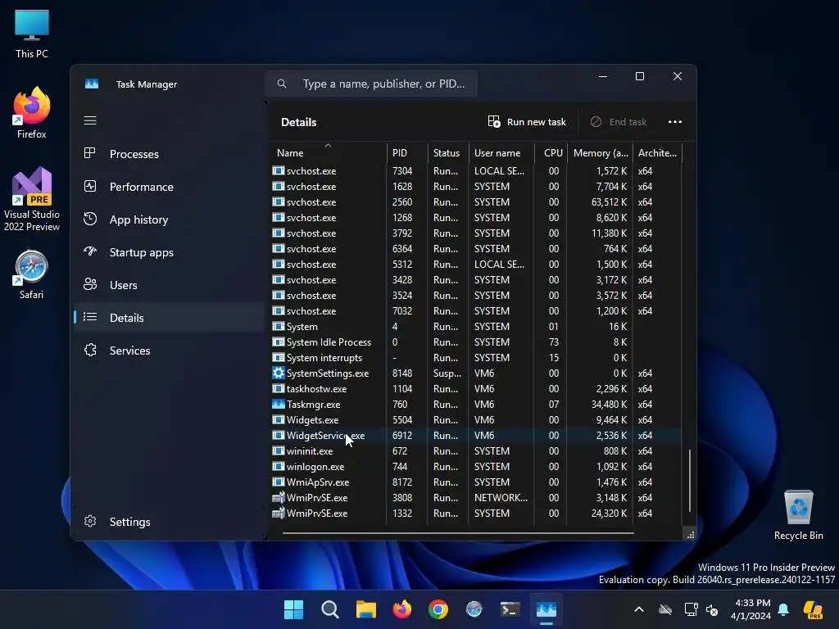Viewport: 839px width, 629px height.
Task: Sort by the Memory column header
Action: click(601, 152)
